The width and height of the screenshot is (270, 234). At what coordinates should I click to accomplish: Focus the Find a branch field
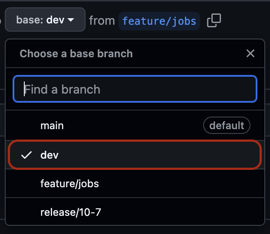point(135,89)
